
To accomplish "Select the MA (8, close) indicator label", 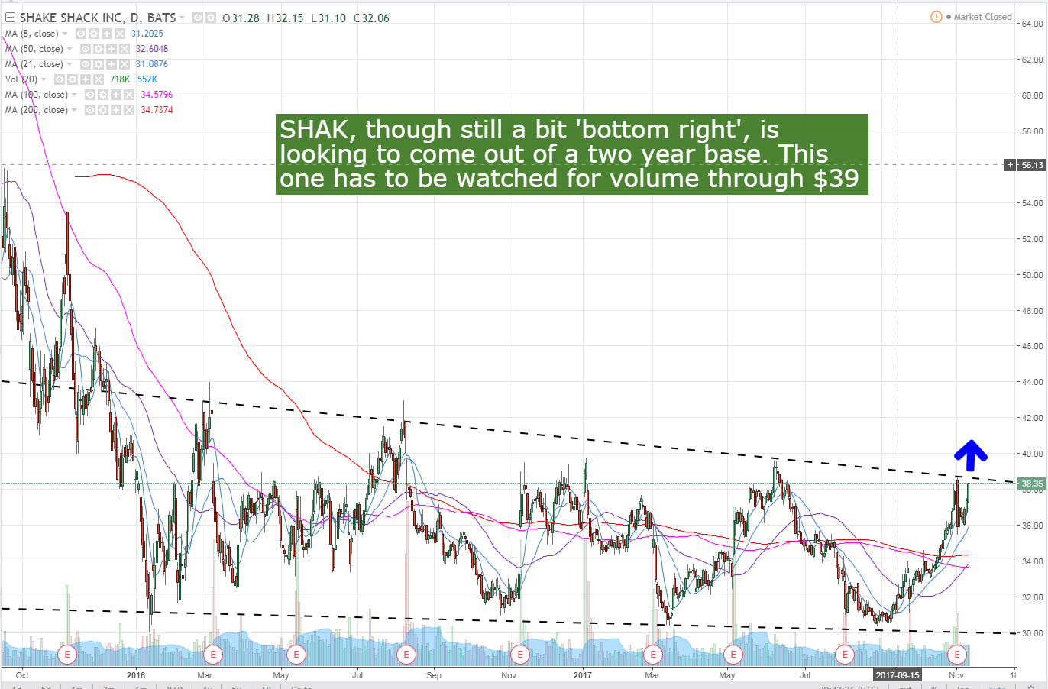I will click(31, 34).
